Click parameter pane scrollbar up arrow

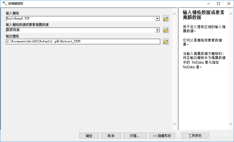[x=174, y=14]
